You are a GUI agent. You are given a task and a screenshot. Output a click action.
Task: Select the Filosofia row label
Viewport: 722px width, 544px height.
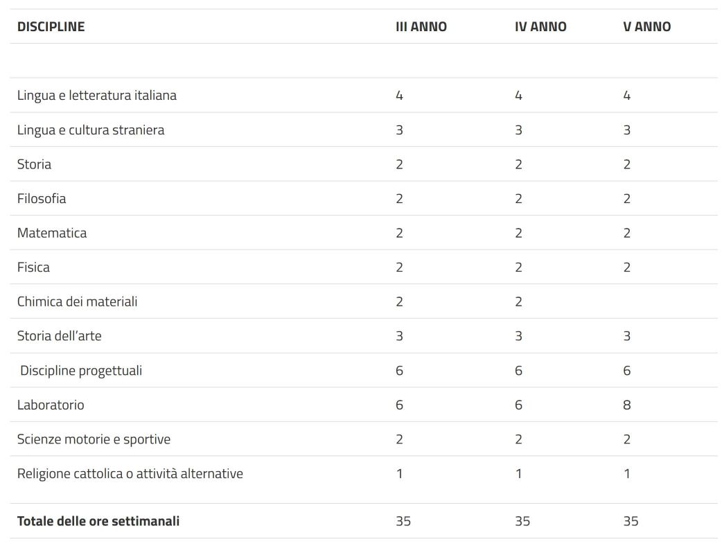[42, 198]
